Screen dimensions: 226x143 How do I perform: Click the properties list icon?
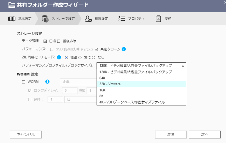coord(122,19)
